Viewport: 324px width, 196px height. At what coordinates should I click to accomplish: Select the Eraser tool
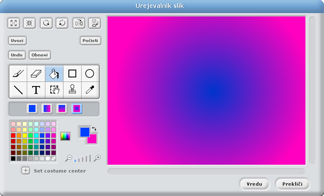point(36,74)
